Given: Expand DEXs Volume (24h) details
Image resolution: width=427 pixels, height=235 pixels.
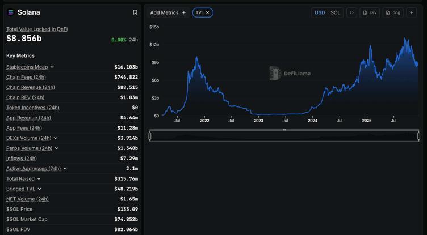Looking at the screenshot, I should pyautogui.click(x=56, y=138).
